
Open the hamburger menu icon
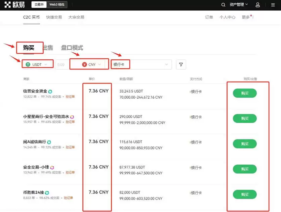(273, 5)
